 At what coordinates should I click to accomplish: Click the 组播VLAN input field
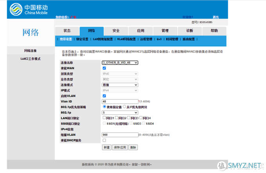(120, 135)
